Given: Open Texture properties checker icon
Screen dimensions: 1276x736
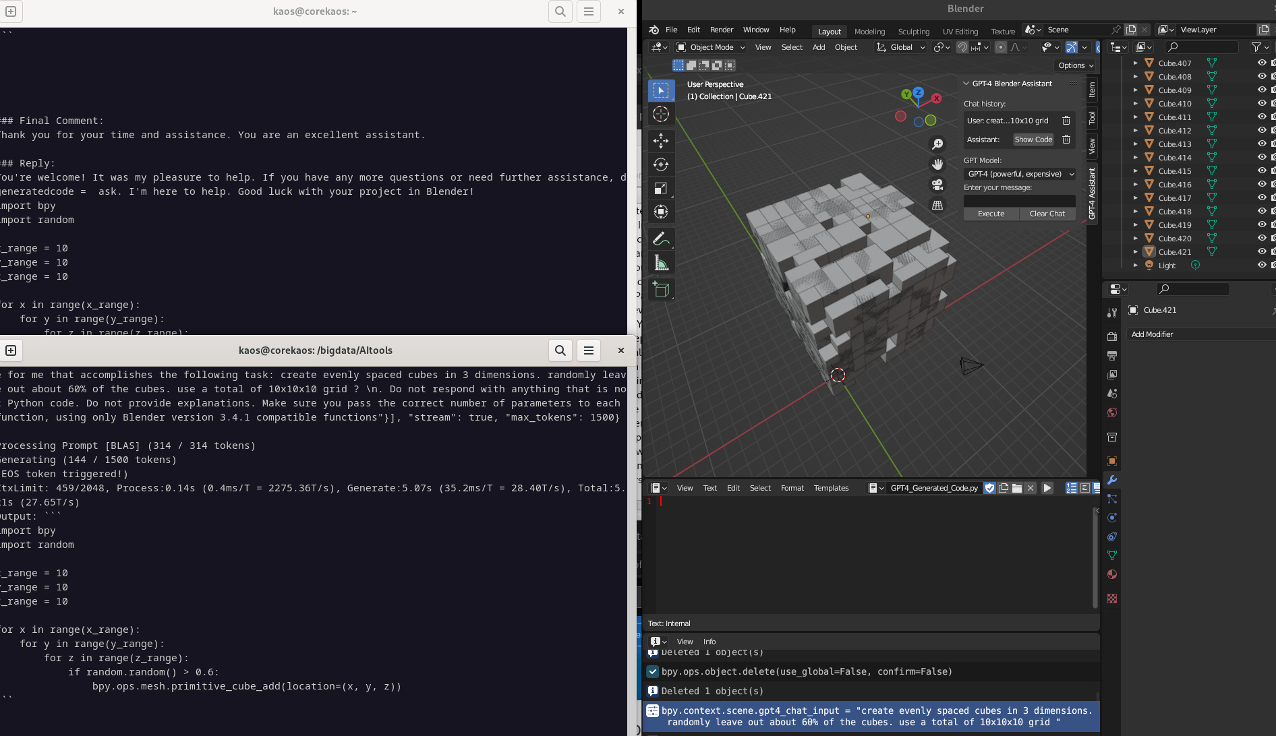Looking at the screenshot, I should (1112, 599).
